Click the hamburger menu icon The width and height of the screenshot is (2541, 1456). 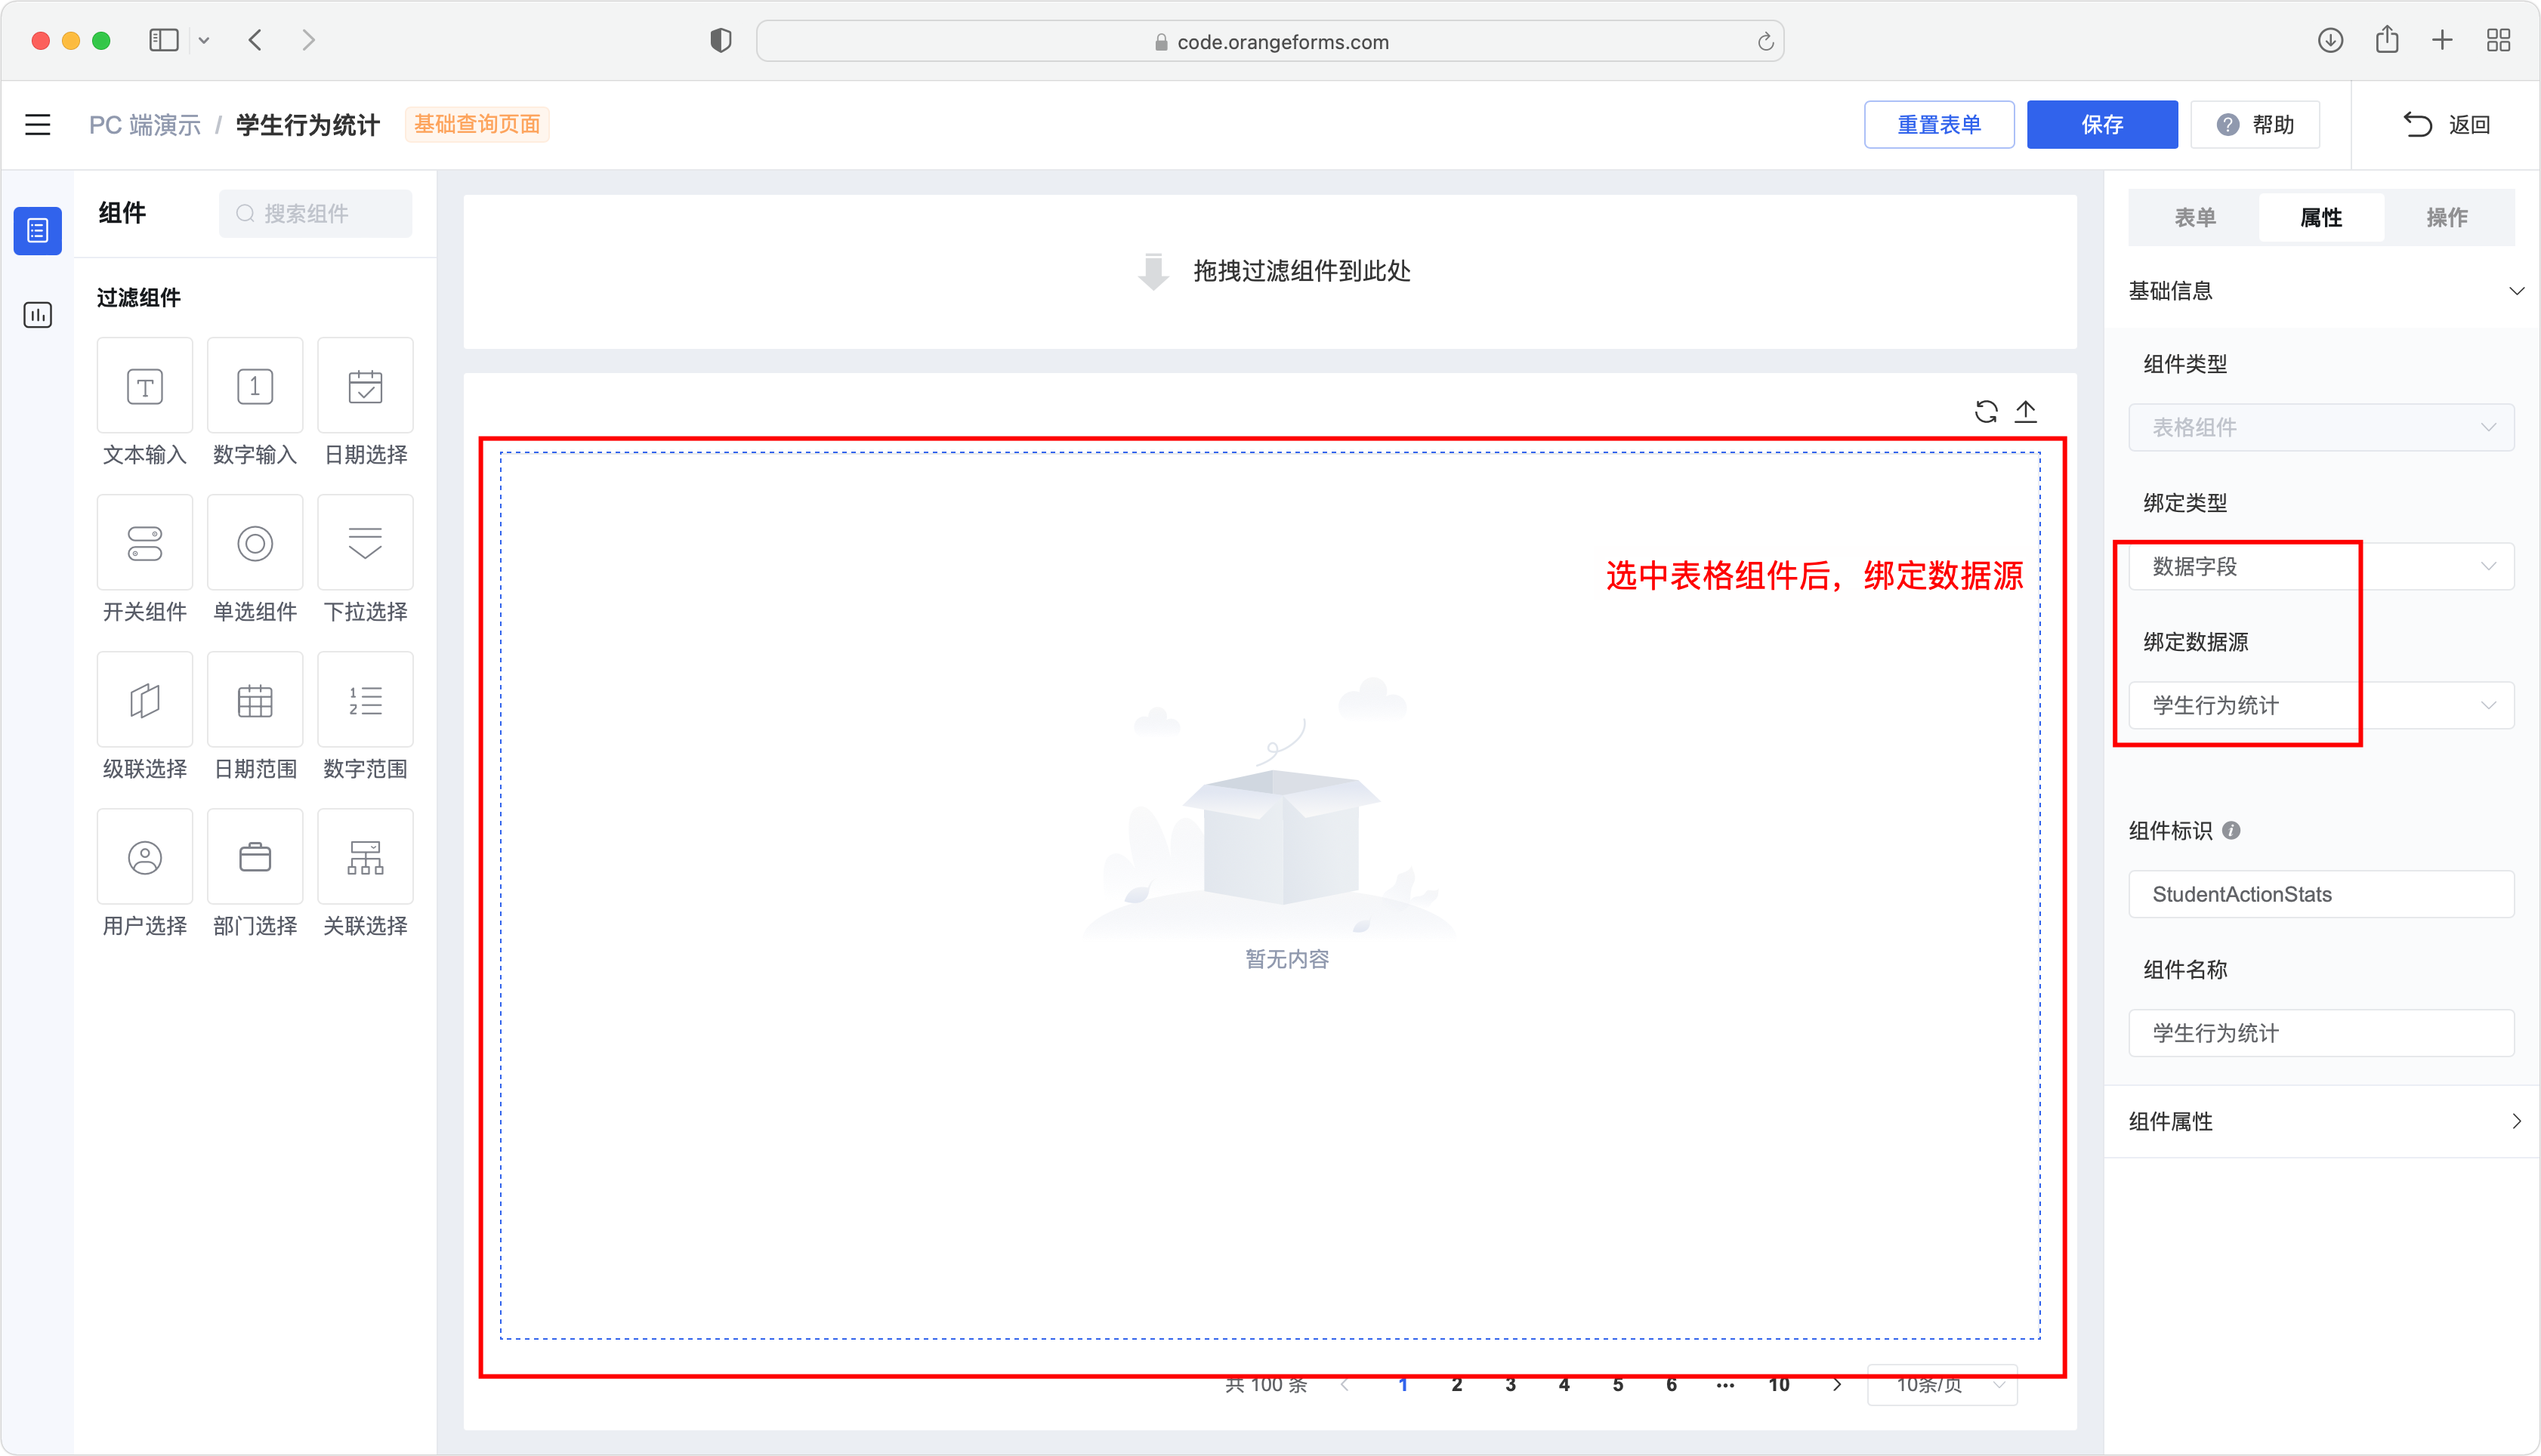tap(38, 125)
